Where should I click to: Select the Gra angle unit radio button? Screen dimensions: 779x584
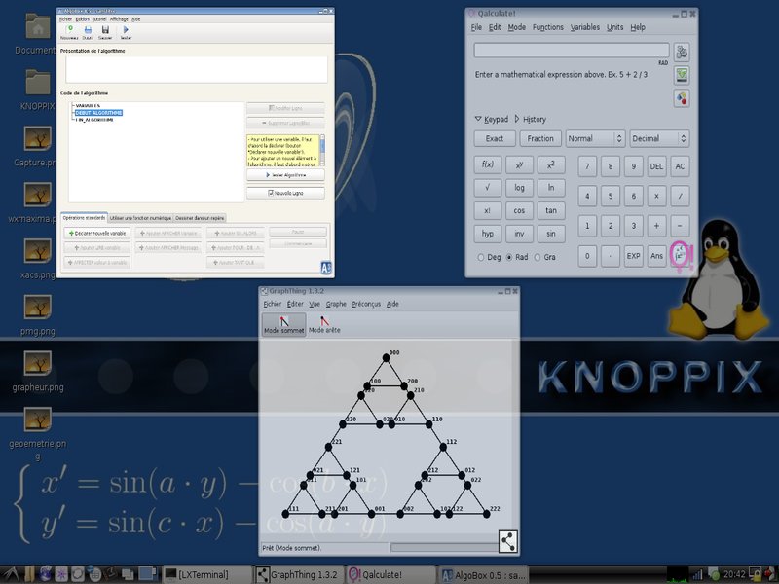coord(538,257)
